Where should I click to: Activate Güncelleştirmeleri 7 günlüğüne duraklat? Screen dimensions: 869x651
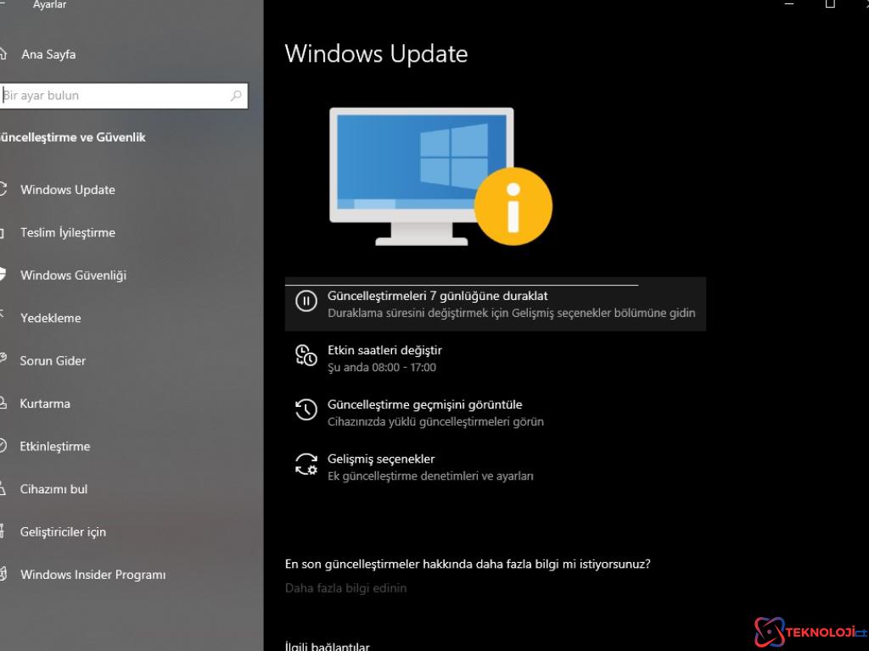438,295
